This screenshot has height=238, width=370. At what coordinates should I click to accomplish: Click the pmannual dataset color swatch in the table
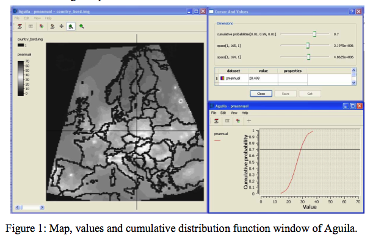click(222, 78)
